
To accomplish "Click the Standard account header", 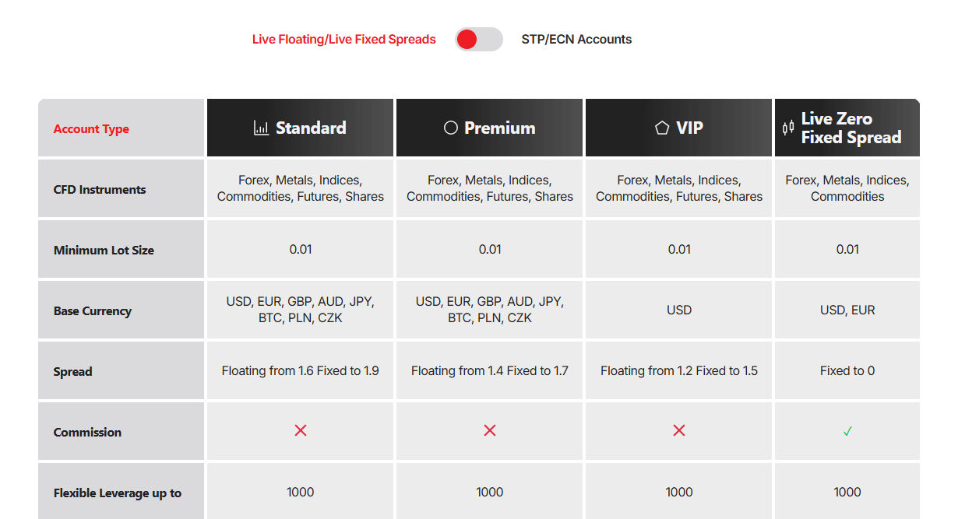I will click(x=301, y=128).
